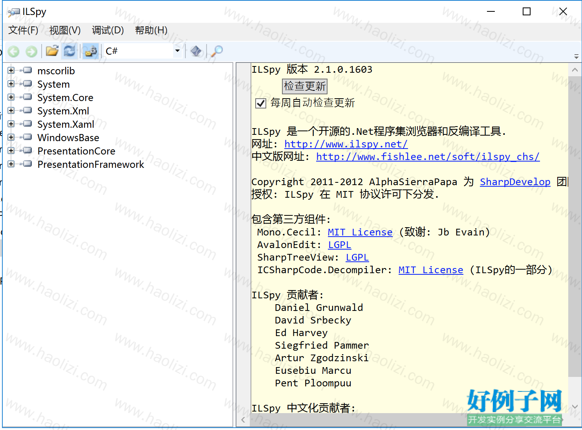Click the System.Xml assembly icon

click(x=26, y=110)
